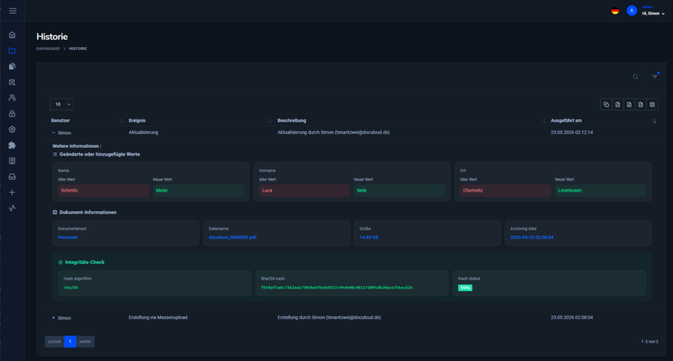673x361 pixels.
Task: Click the new value Nele
Action: [399, 190]
